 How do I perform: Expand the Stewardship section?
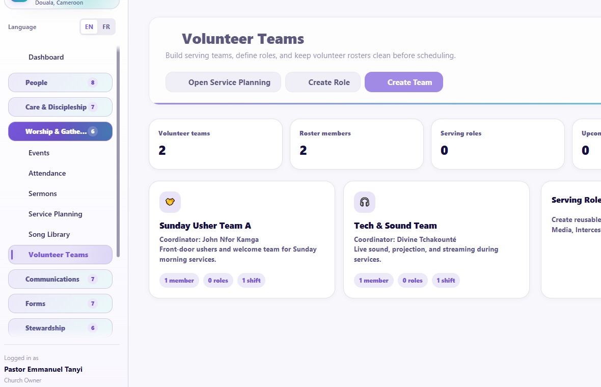pos(60,328)
